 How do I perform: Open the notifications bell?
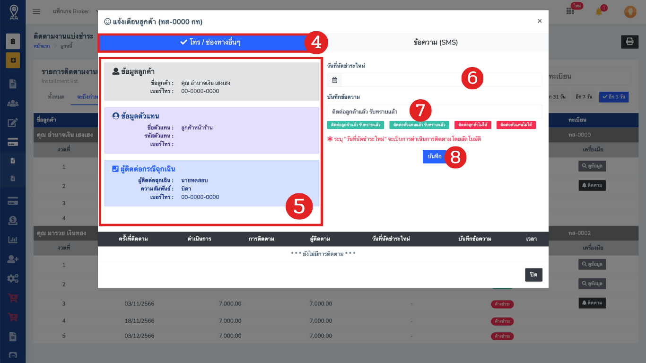(x=599, y=12)
